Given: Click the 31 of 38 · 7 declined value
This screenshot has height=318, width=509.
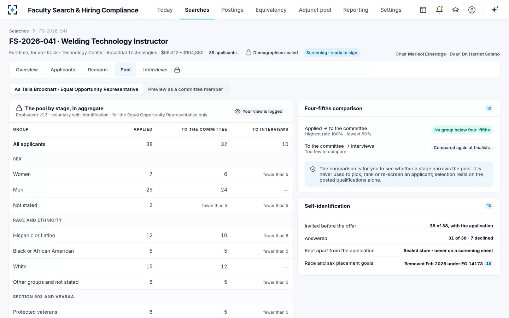Looking at the screenshot, I should pyautogui.click(x=470, y=238).
